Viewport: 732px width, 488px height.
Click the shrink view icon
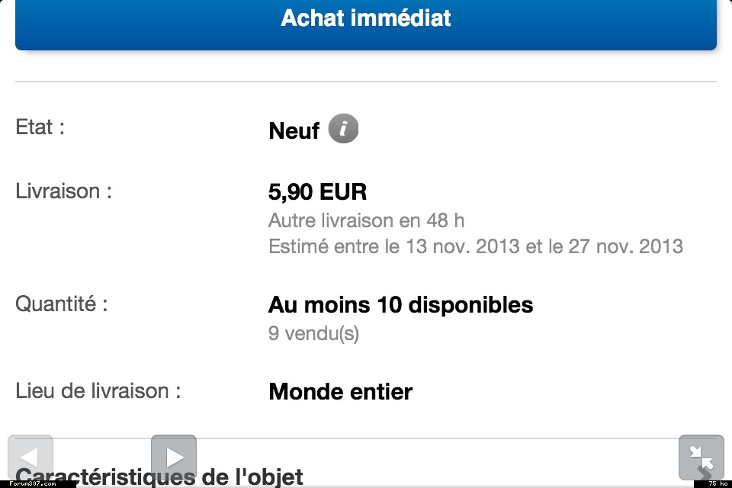(x=701, y=457)
